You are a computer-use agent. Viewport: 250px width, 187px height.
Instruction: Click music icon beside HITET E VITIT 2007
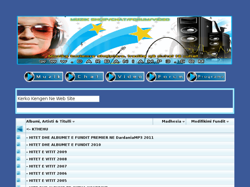point(19,166)
